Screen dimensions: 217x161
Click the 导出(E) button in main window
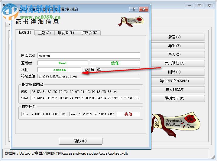[178, 46]
